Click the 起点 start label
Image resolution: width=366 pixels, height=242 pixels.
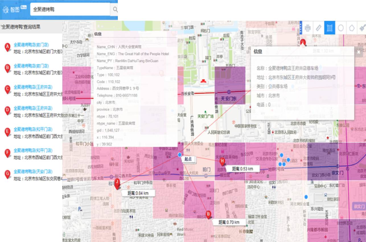(x=188, y=159)
